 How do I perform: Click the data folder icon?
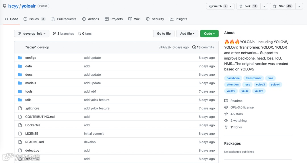pyautogui.click(x=20, y=66)
